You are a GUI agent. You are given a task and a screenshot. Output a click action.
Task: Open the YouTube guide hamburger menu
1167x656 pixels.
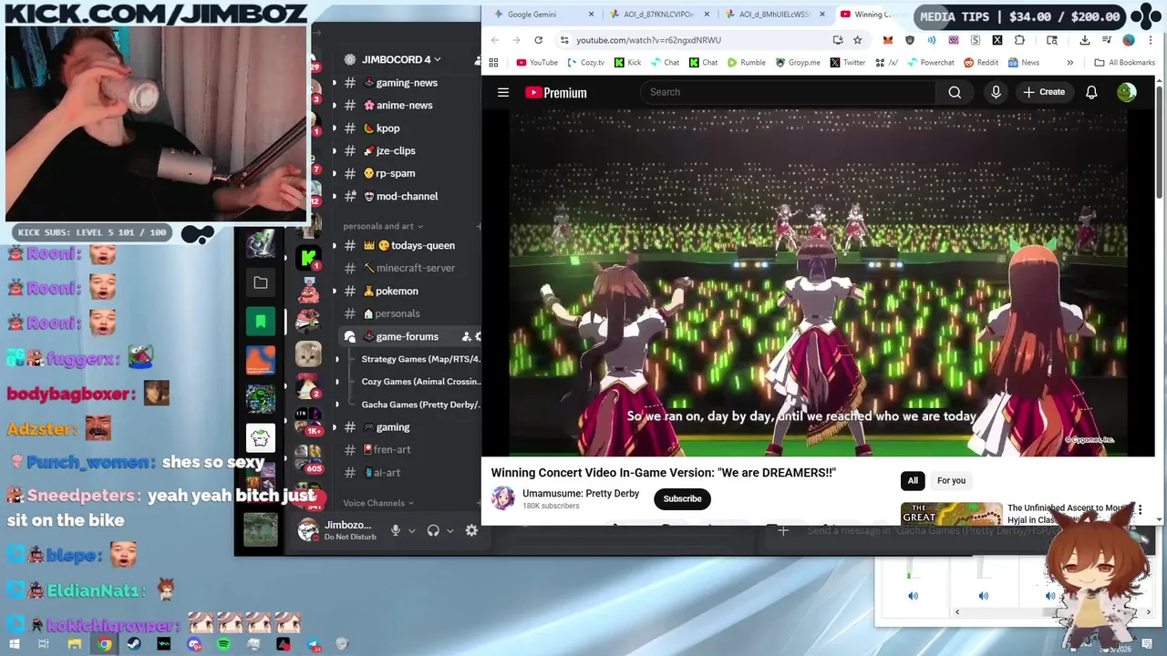[502, 92]
